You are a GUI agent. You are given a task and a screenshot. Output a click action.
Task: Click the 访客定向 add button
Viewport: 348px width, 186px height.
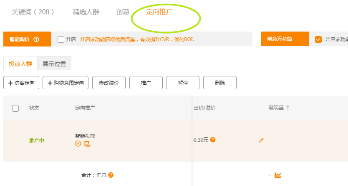(21, 83)
